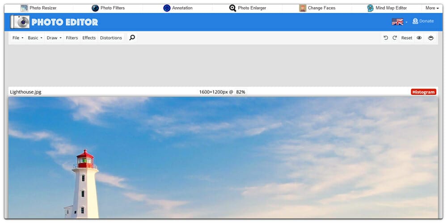This screenshot has height=223, width=447.
Task: Open the Mind Map Editor link
Action: pos(391,8)
